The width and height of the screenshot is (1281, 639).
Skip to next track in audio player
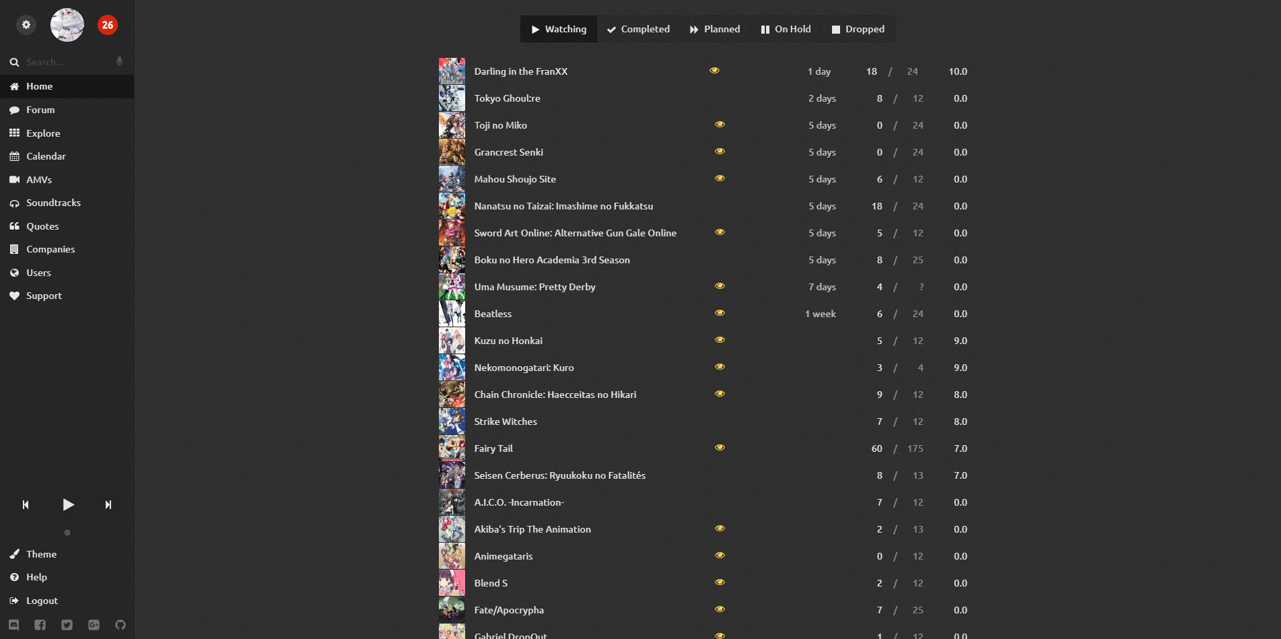(108, 504)
